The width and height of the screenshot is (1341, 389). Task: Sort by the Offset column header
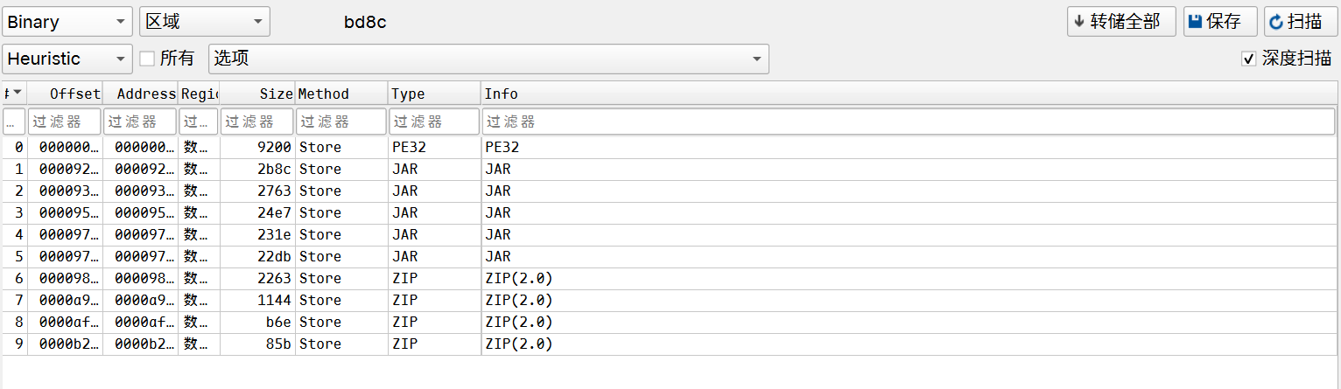(65, 94)
